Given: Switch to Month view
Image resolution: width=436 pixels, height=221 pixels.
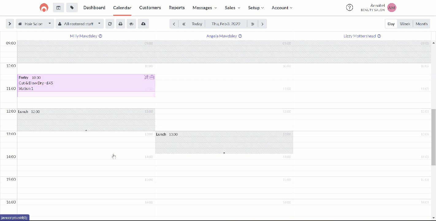Looking at the screenshot, I should [421, 24].
